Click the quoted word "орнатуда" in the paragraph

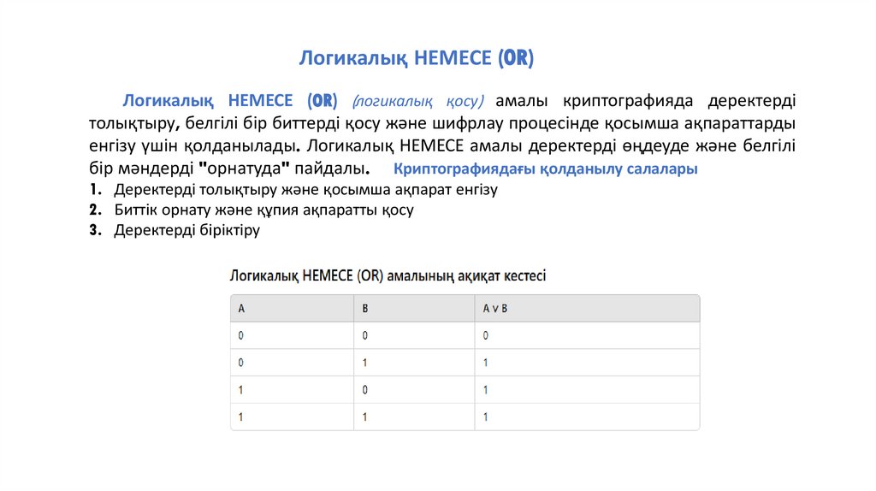click(244, 168)
